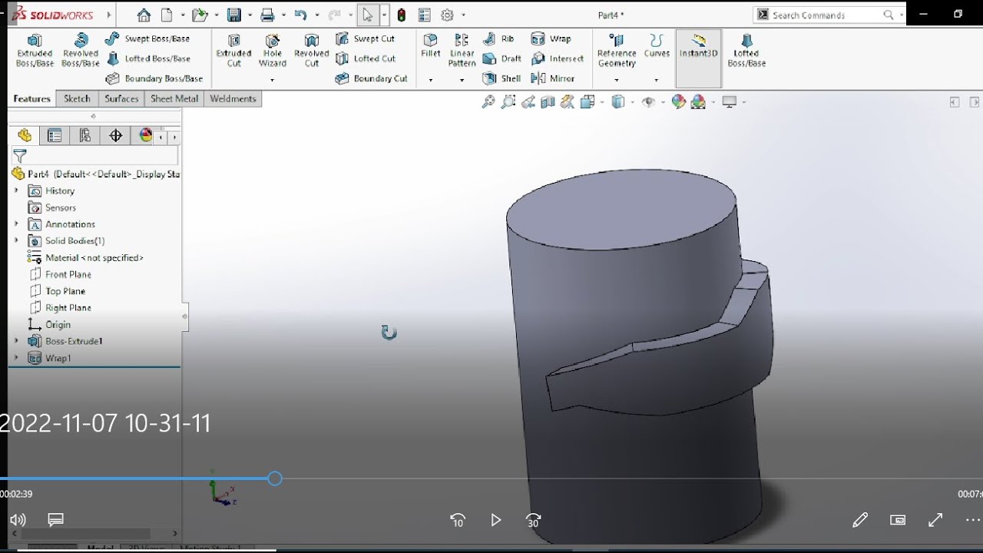Skip forward 30 seconds
The height and width of the screenshot is (553, 983).
[x=534, y=520]
